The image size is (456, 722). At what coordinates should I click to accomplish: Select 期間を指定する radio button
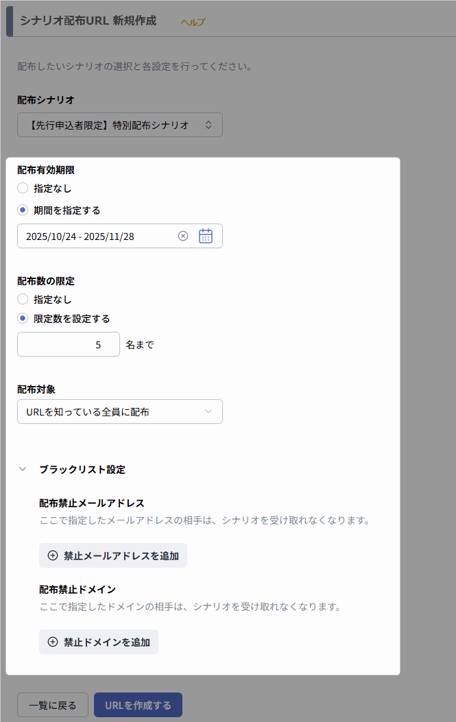(x=23, y=210)
